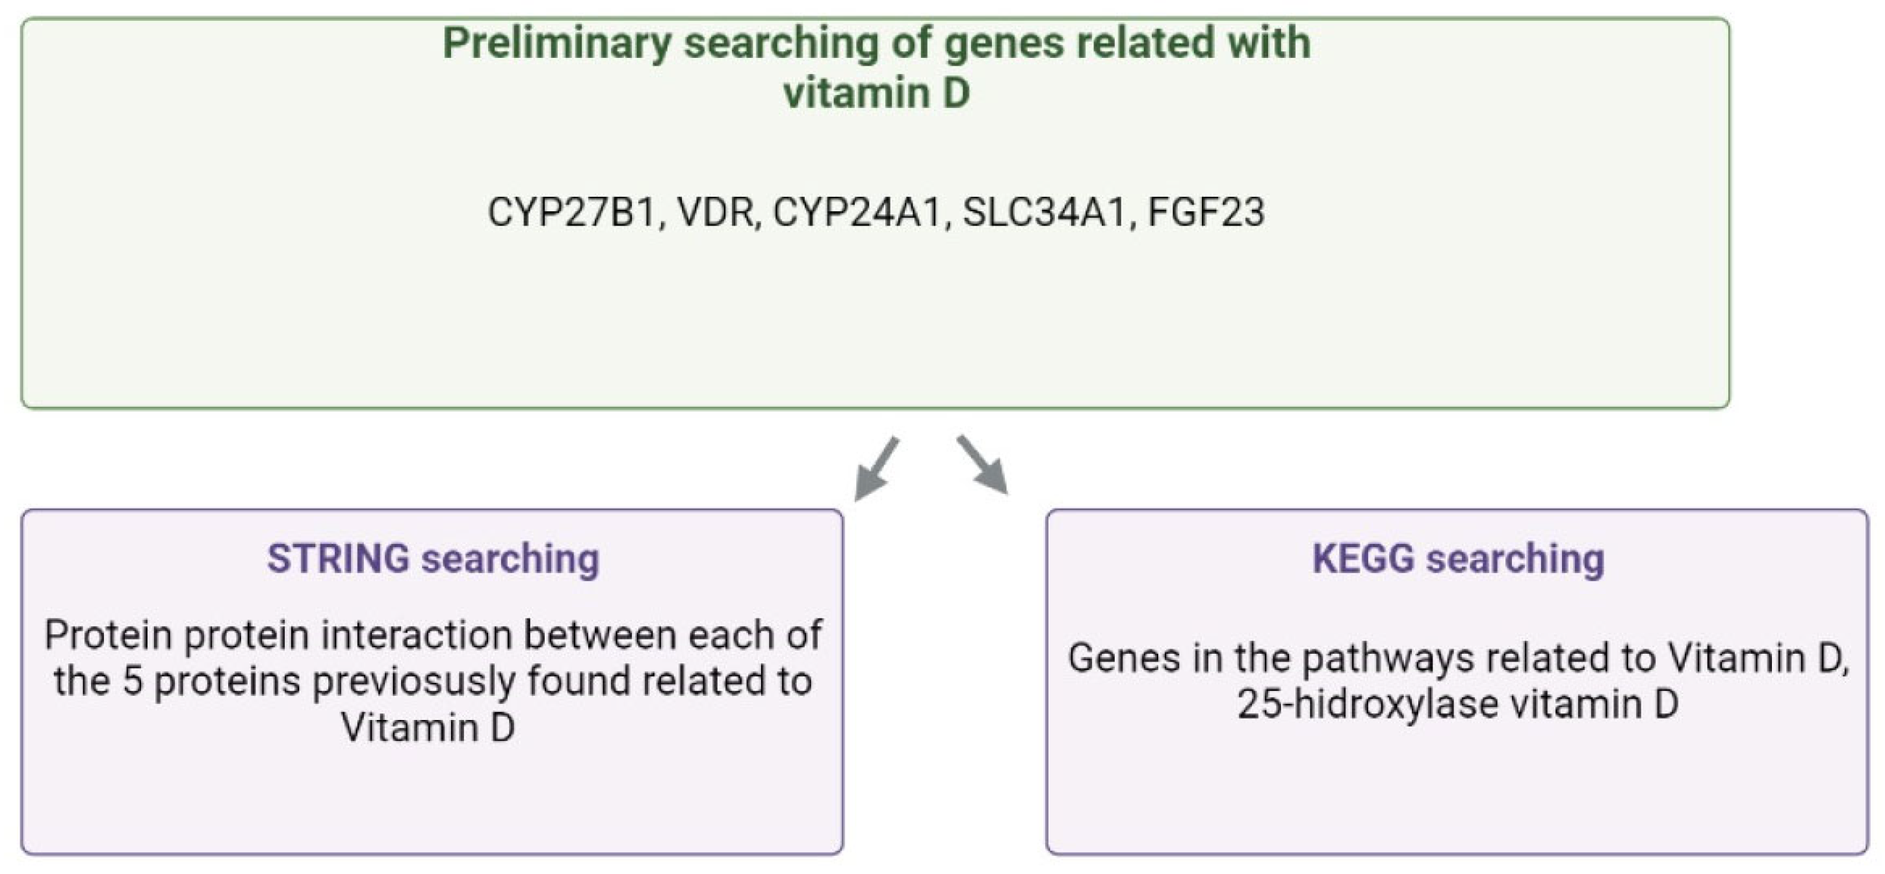Pick the SLC34A1 gene name
Screen dimensions: 1885x874
pos(1043,213)
